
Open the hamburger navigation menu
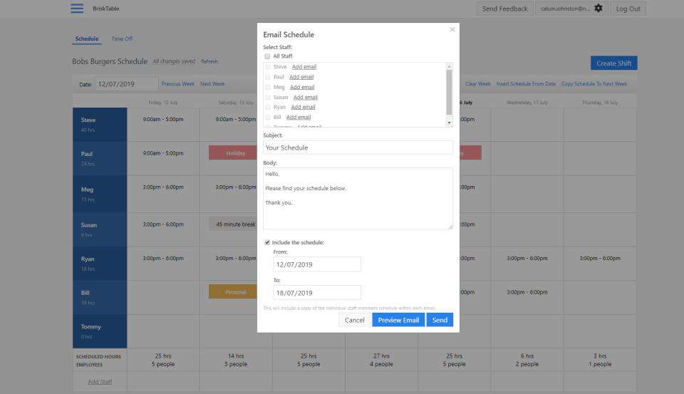click(x=77, y=9)
